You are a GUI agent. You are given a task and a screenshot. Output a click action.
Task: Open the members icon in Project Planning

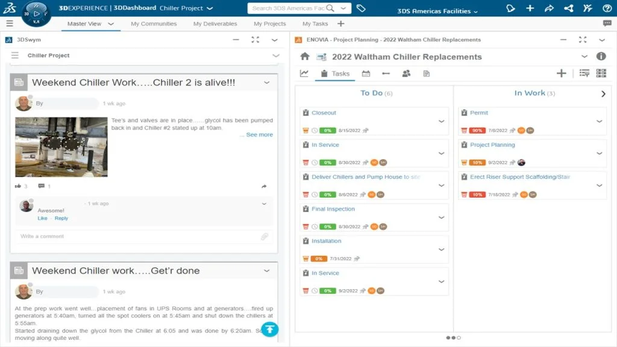click(x=406, y=73)
